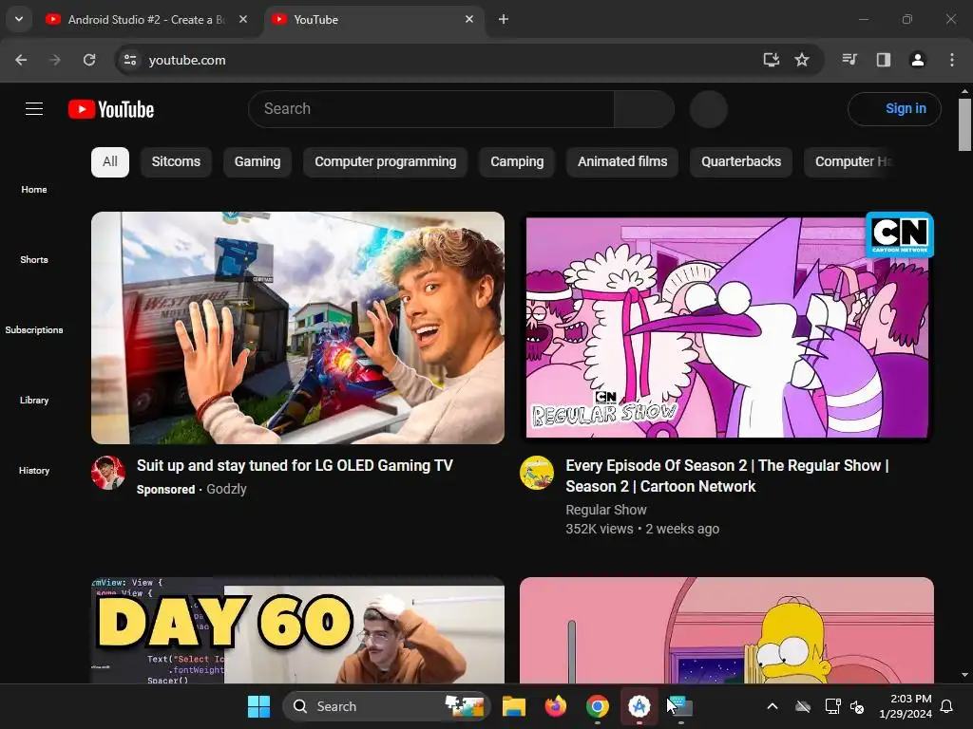Show hidden system tray icons chevron
Image resolution: width=973 pixels, height=729 pixels.
point(773,706)
